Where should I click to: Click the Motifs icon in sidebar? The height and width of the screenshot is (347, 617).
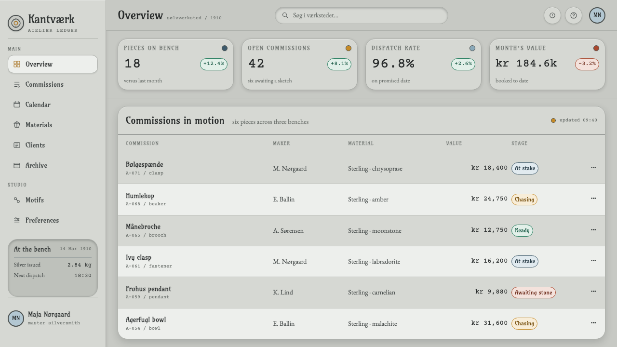point(17,200)
